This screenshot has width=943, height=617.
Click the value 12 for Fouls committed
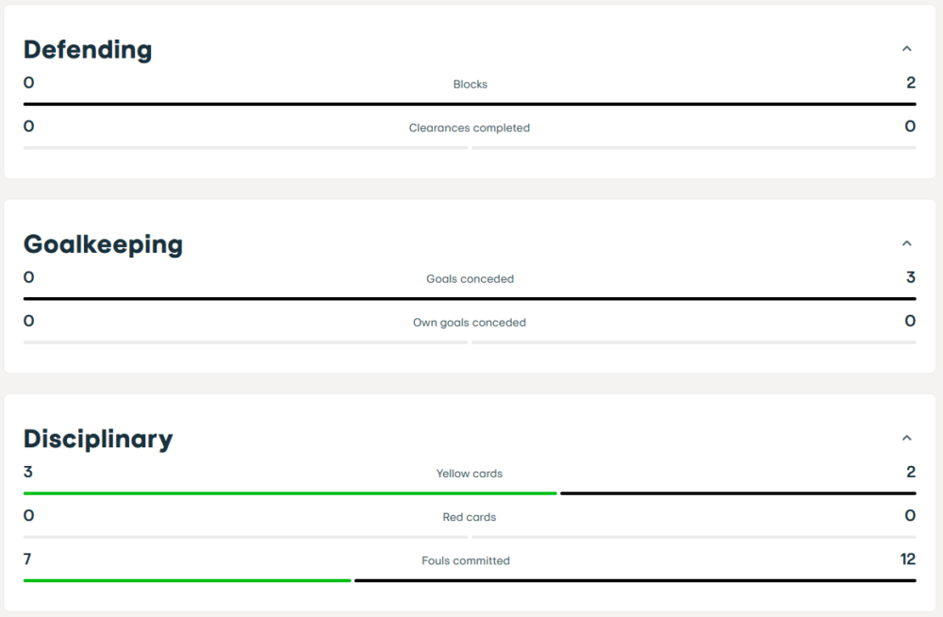(907, 559)
